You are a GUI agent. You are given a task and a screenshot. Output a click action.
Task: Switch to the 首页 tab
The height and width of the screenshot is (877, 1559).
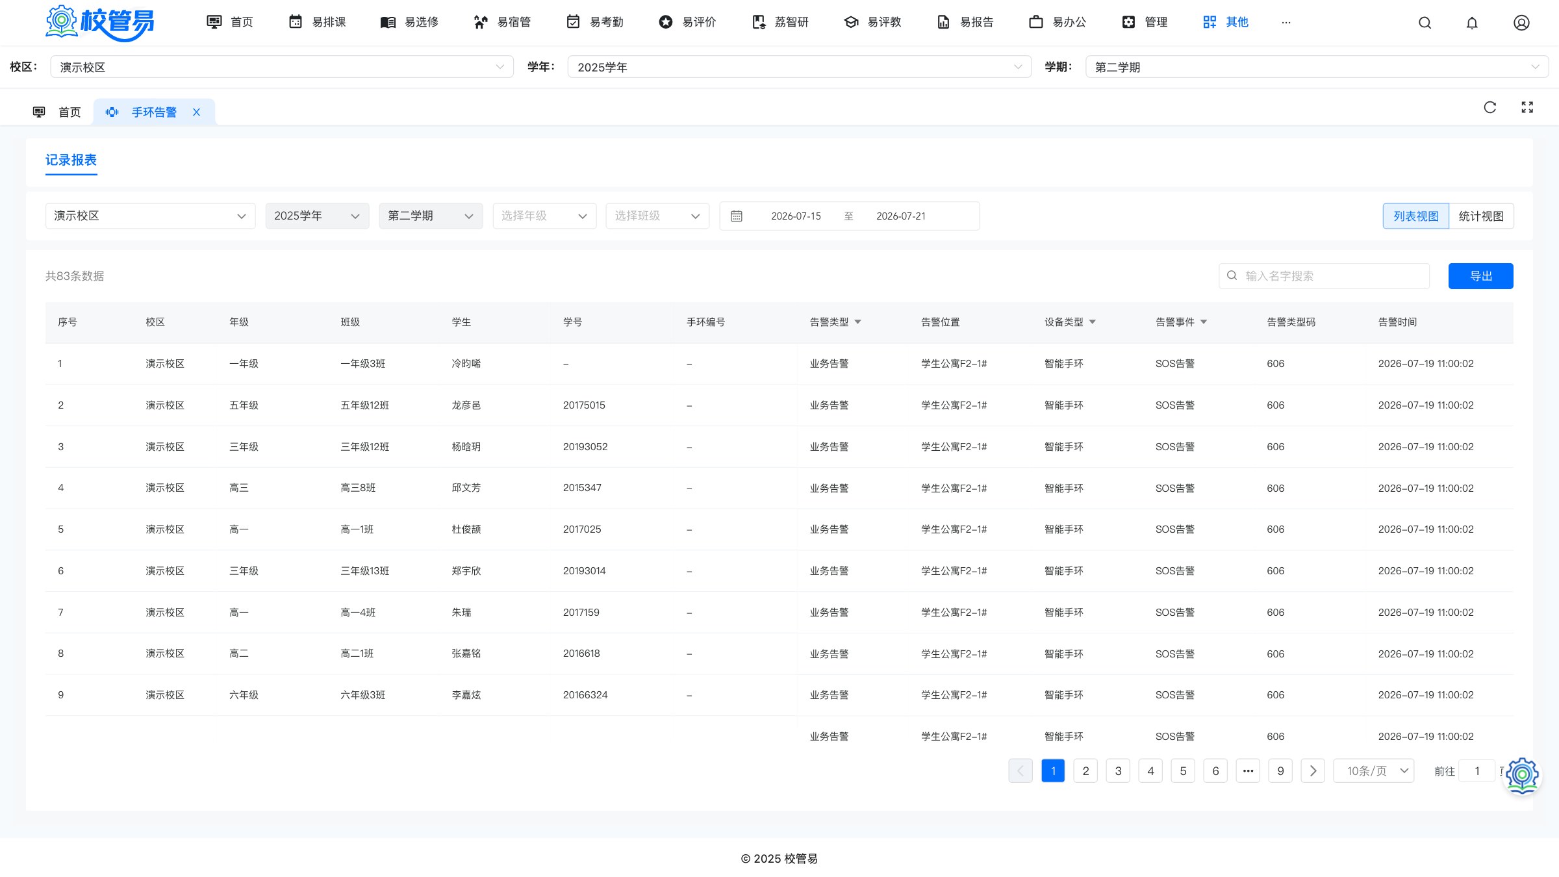(x=57, y=112)
